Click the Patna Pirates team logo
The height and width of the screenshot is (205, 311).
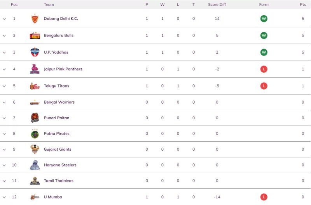pyautogui.click(x=35, y=134)
